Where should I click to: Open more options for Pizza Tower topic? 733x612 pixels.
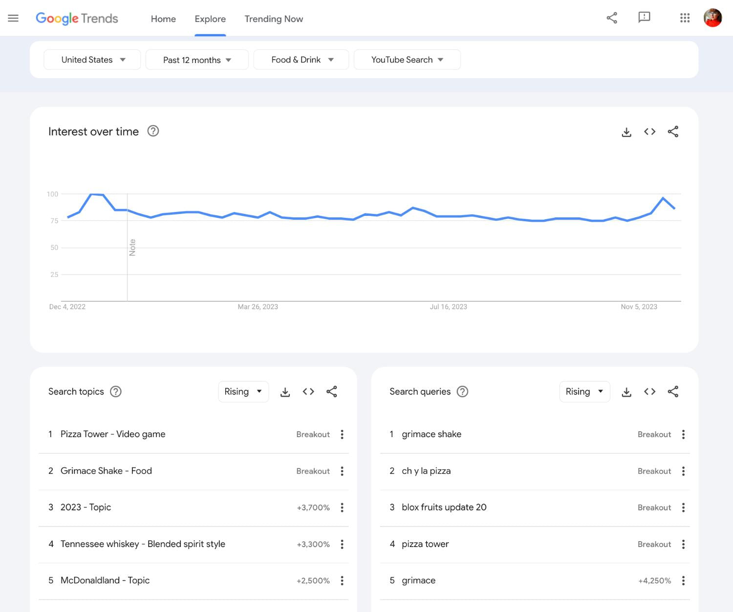tap(342, 434)
